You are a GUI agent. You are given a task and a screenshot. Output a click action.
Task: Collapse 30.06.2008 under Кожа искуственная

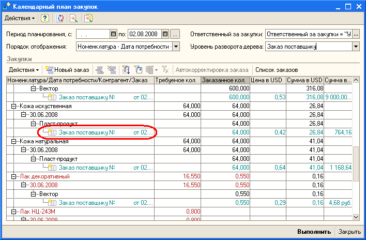pos(23,115)
